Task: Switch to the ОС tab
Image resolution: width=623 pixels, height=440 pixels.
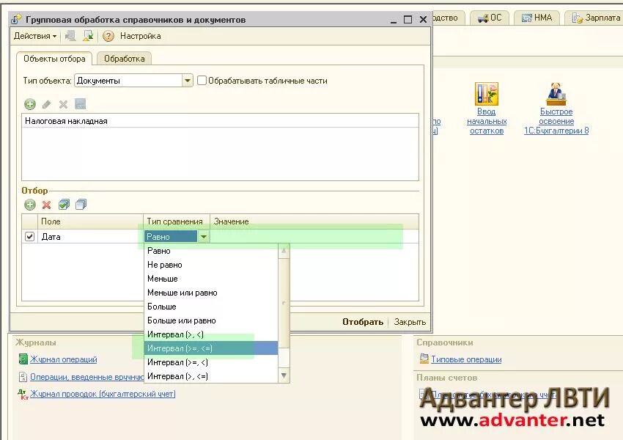Action: click(490, 18)
